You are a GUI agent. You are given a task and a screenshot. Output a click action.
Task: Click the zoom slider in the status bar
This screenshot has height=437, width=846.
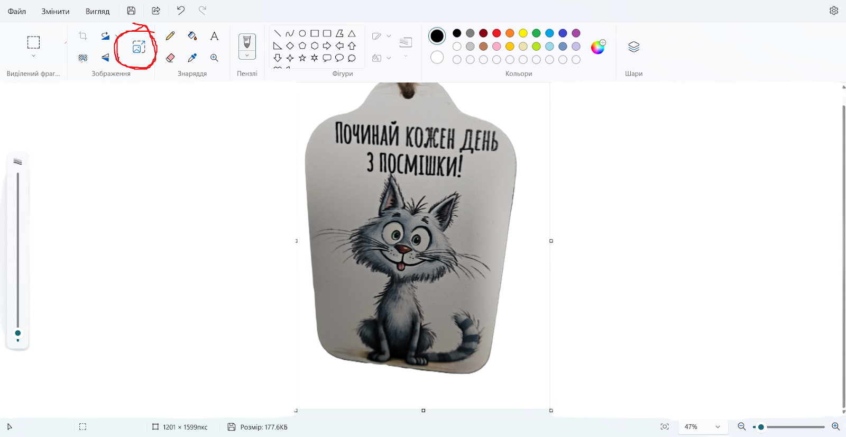pos(790,426)
